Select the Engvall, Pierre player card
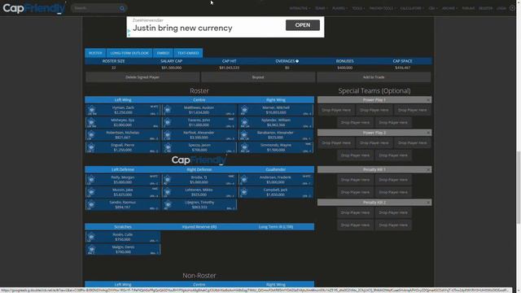 click(x=123, y=147)
